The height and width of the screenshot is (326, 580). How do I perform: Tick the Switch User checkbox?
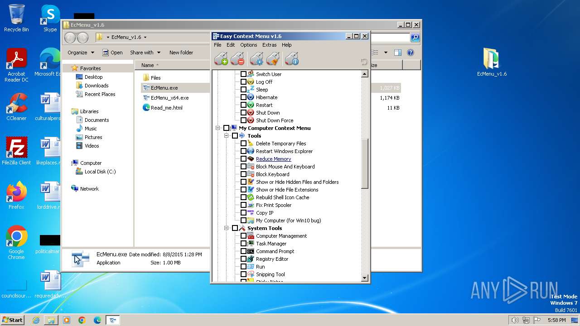(243, 74)
